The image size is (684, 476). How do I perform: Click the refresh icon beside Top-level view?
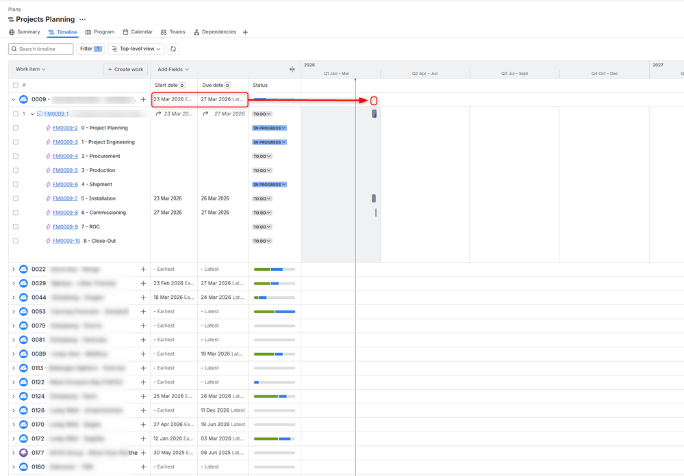point(173,49)
